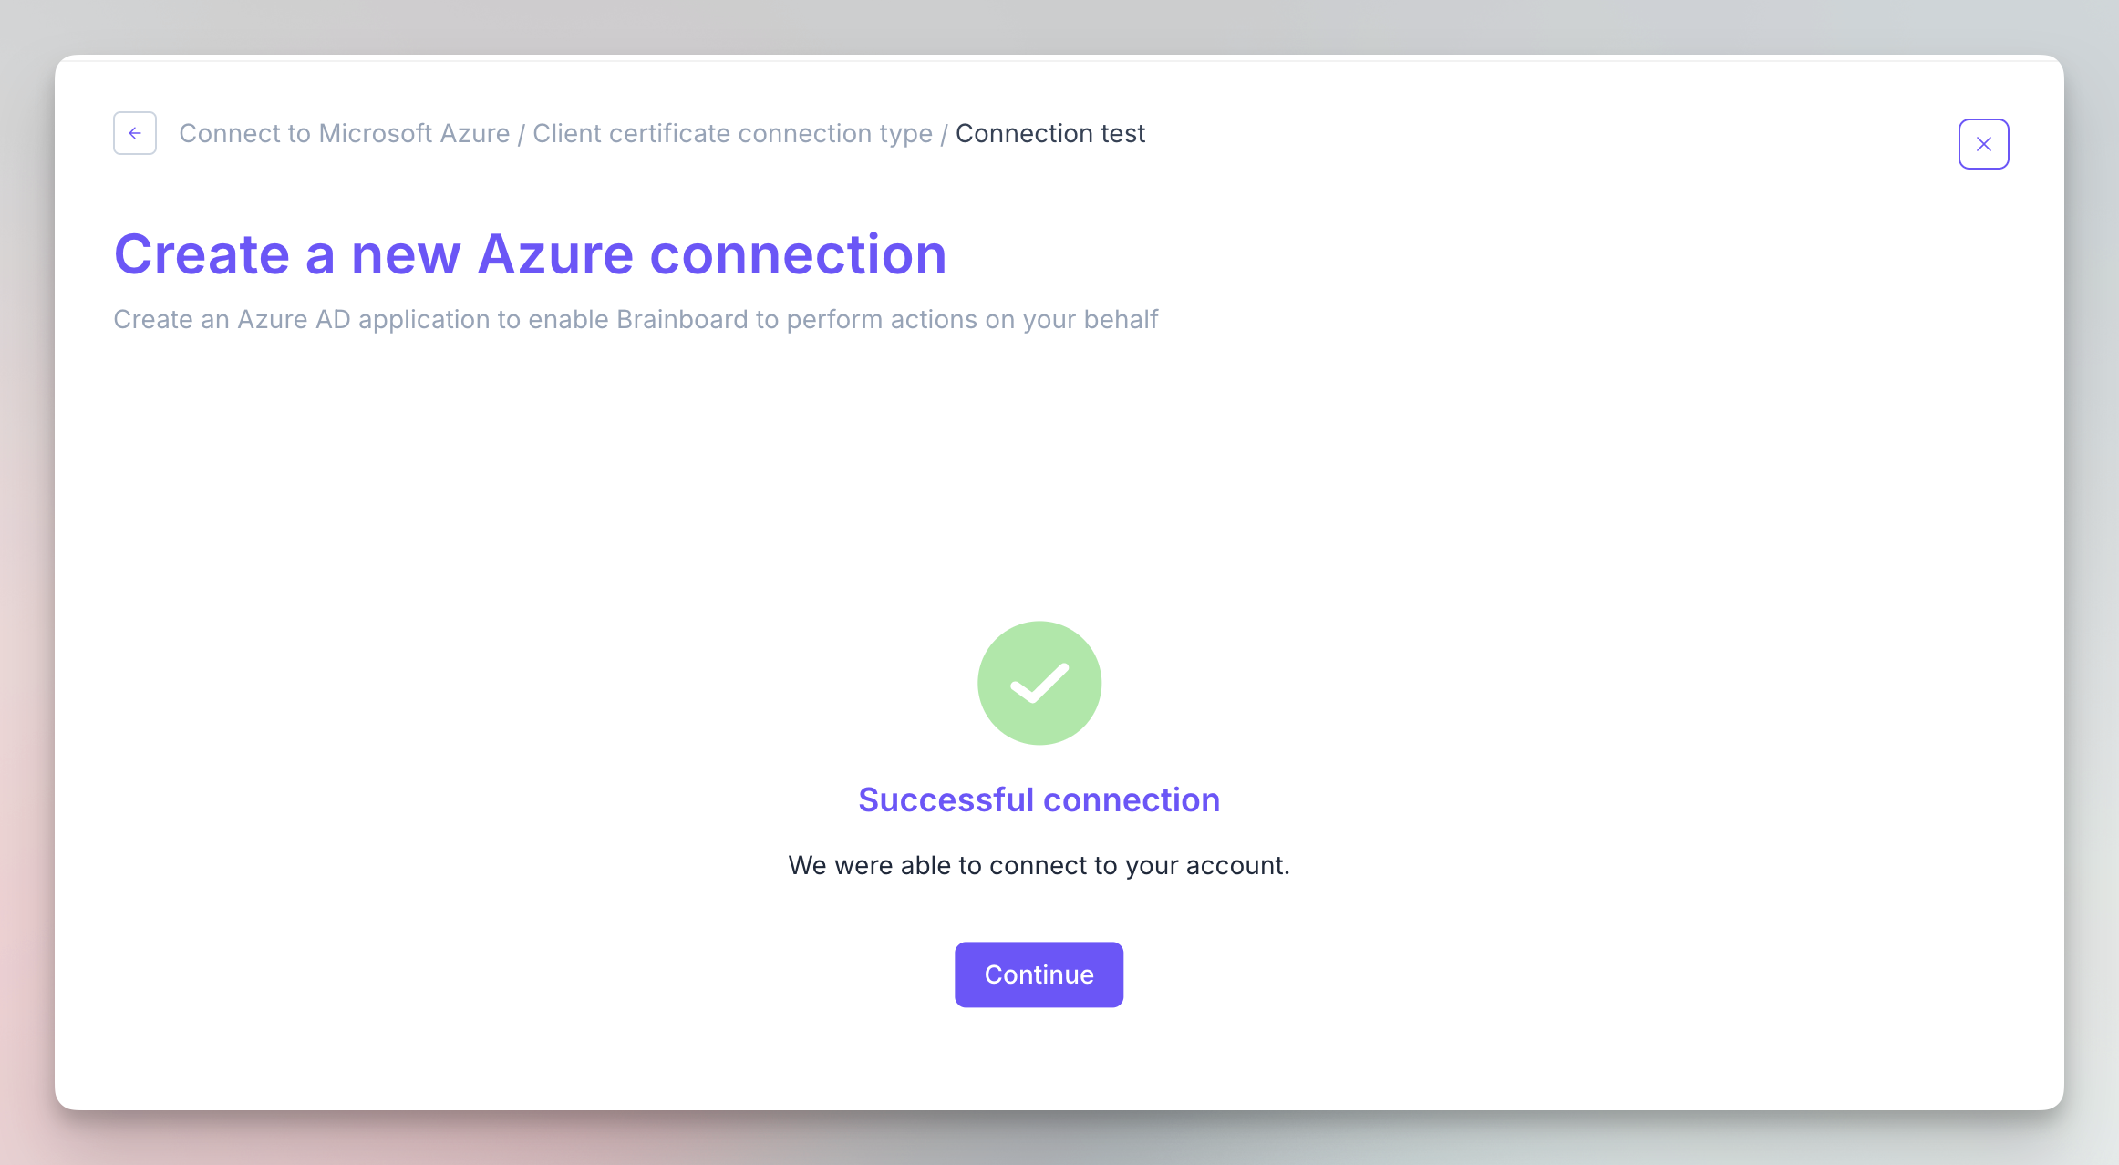This screenshot has height=1165, width=2119.
Task: Click the Successful connection heading
Action: tap(1039, 799)
